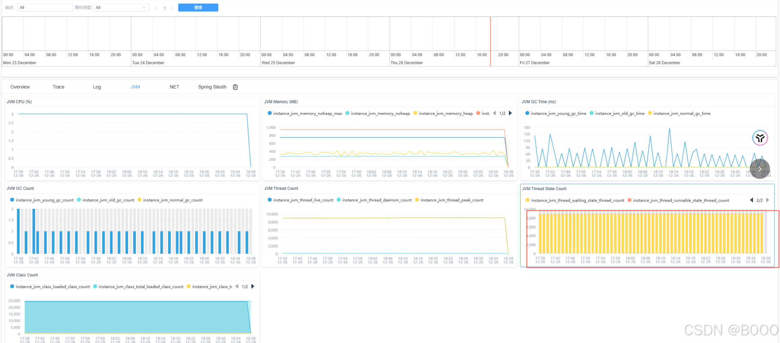Toggle instance_jvm_young_gc_count legend series
This screenshot has width=780, height=343.
(42, 200)
